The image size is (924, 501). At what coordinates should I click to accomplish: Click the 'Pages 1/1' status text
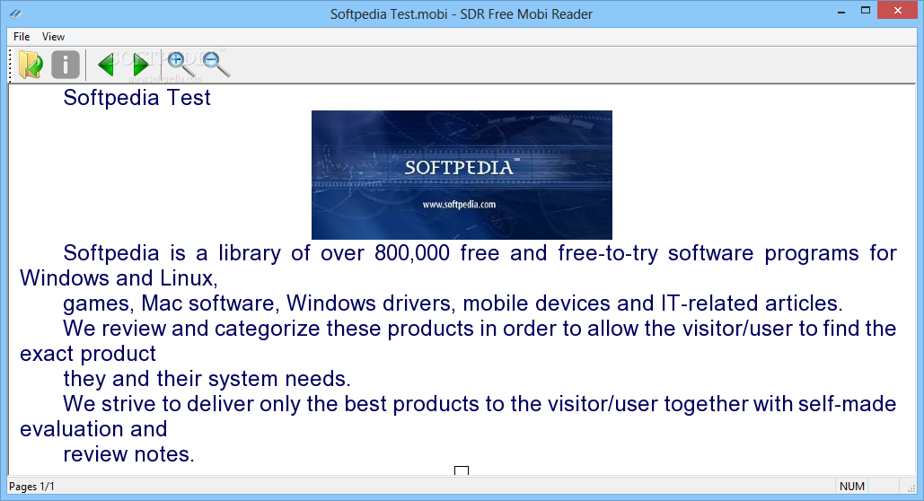pos(31,487)
